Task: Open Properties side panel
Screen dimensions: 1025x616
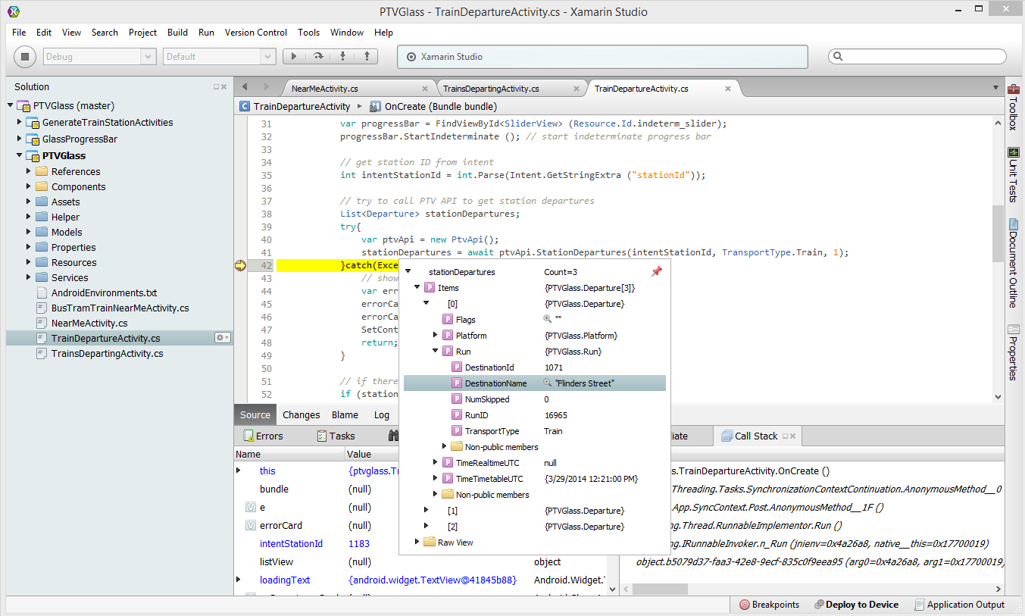Action: (x=1014, y=352)
